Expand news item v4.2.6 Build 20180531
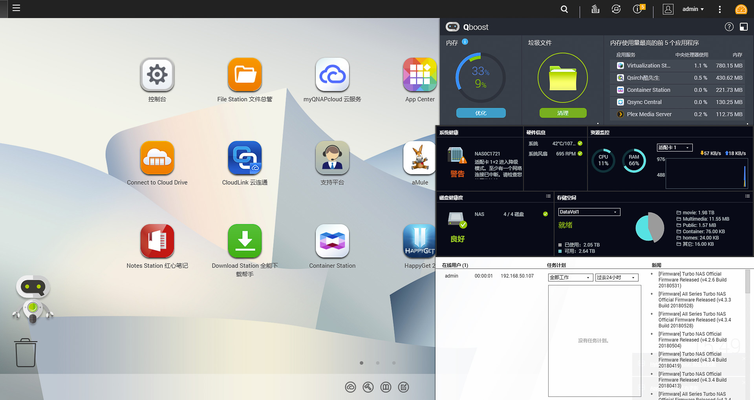Screen dimensions: 754x400 (652, 274)
